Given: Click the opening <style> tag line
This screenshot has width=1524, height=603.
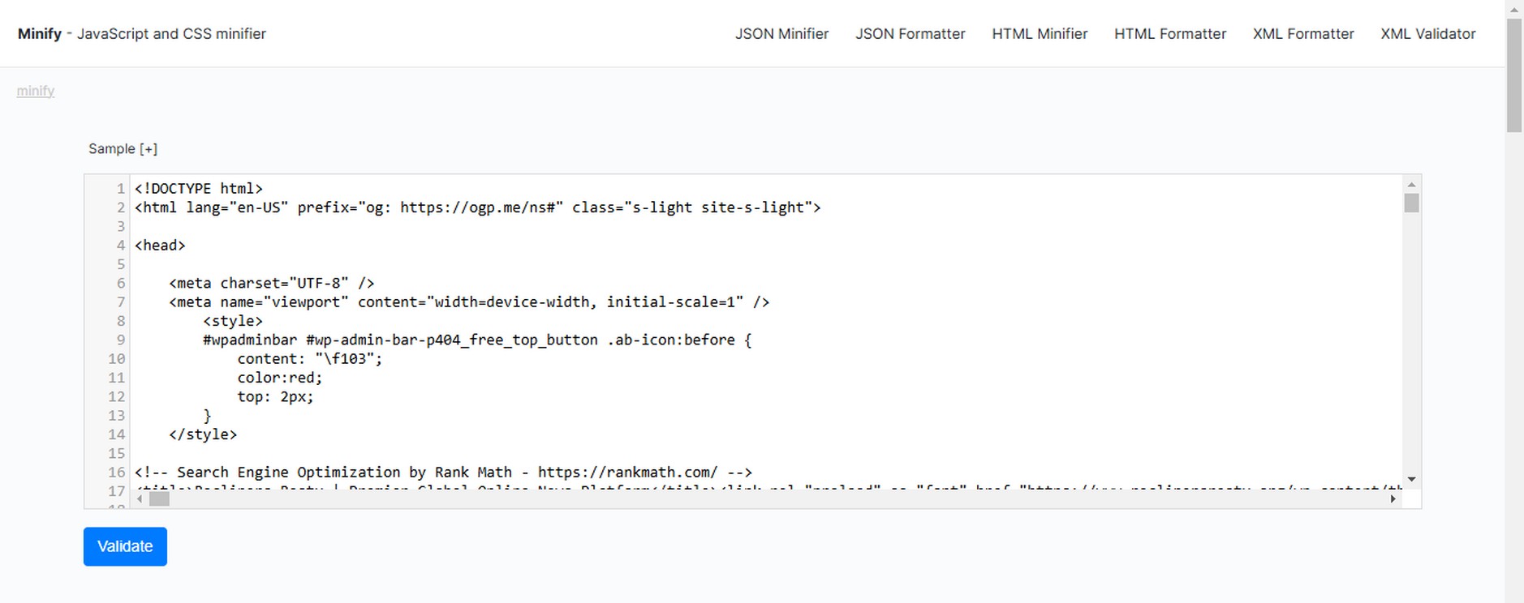Looking at the screenshot, I should [233, 321].
